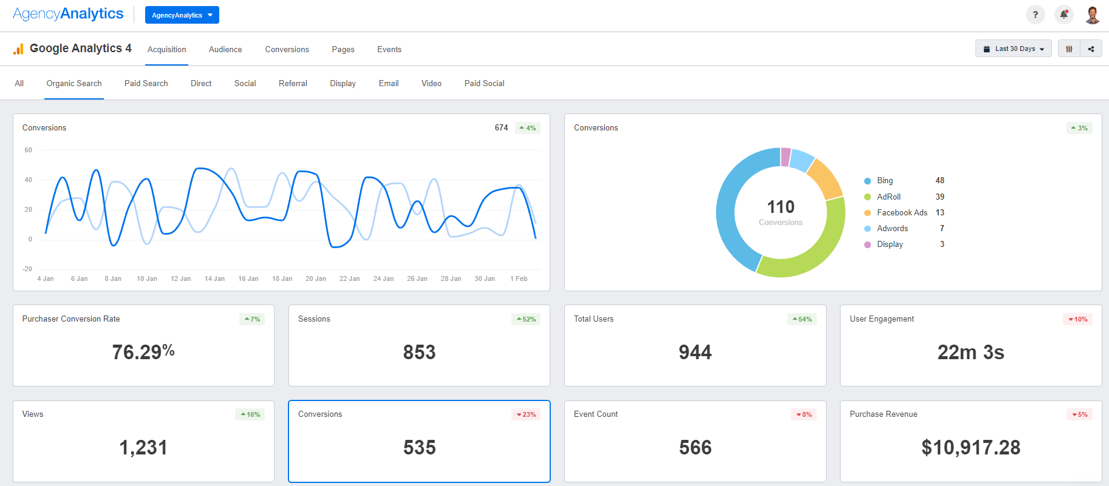Click the pink Display legend color dot
Screen dimensions: 1109x486
867,245
